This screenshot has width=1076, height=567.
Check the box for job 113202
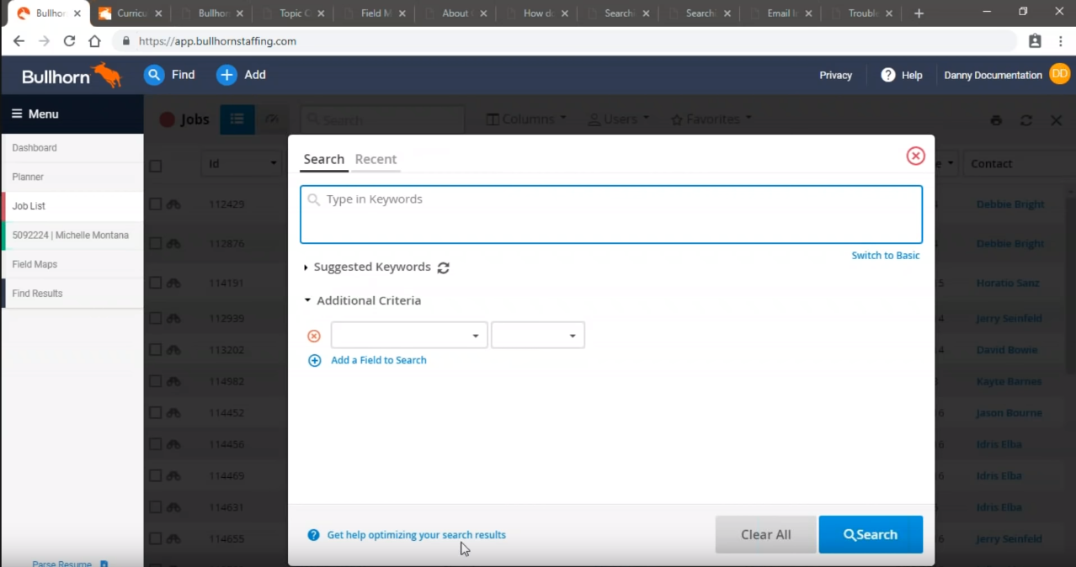(x=155, y=350)
